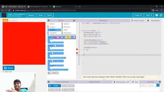Clear the debug console
This screenshot has height=92, width=164.
[135, 82]
